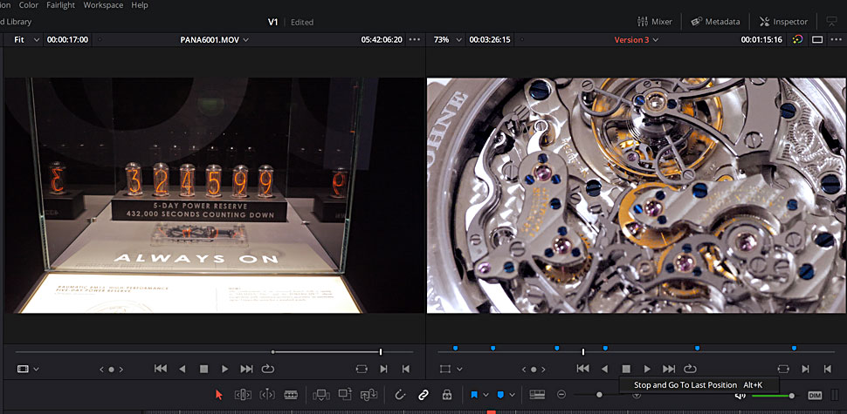Viewport: 847px width, 414px height.
Task: Select the Selection Mode arrow tool
Action: coord(219,395)
